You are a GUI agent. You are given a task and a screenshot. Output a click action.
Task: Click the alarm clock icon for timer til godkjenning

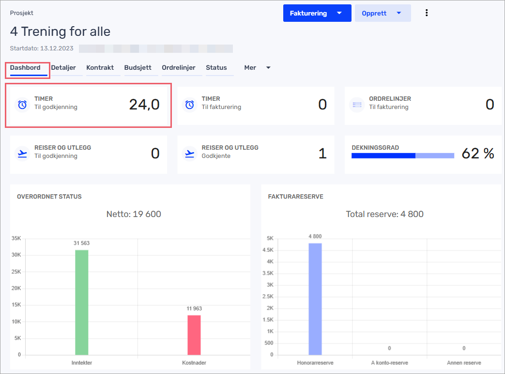(22, 105)
